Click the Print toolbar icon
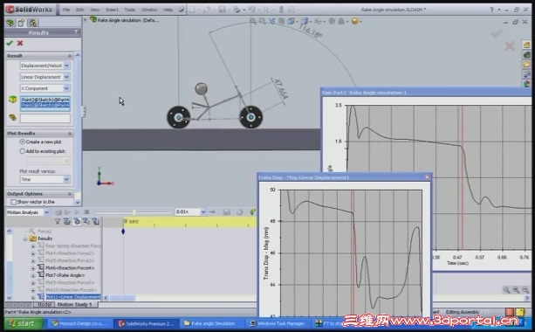 click(x=237, y=10)
